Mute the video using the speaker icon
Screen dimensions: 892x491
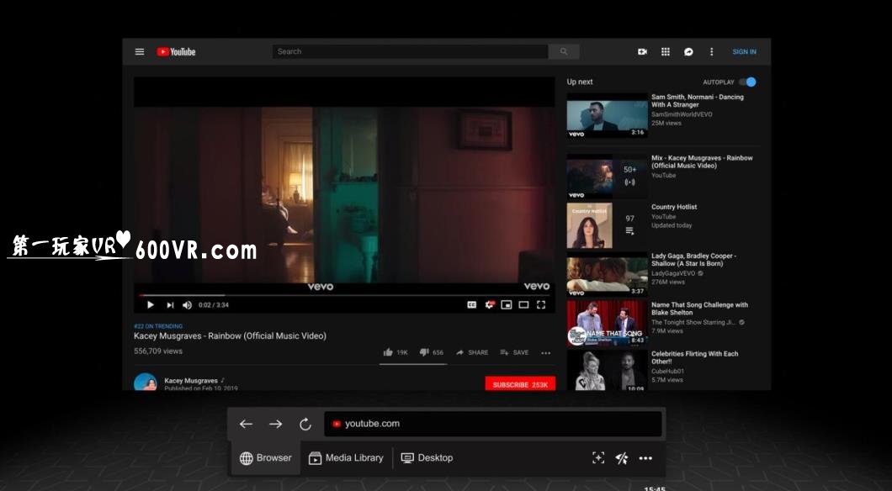(x=187, y=305)
